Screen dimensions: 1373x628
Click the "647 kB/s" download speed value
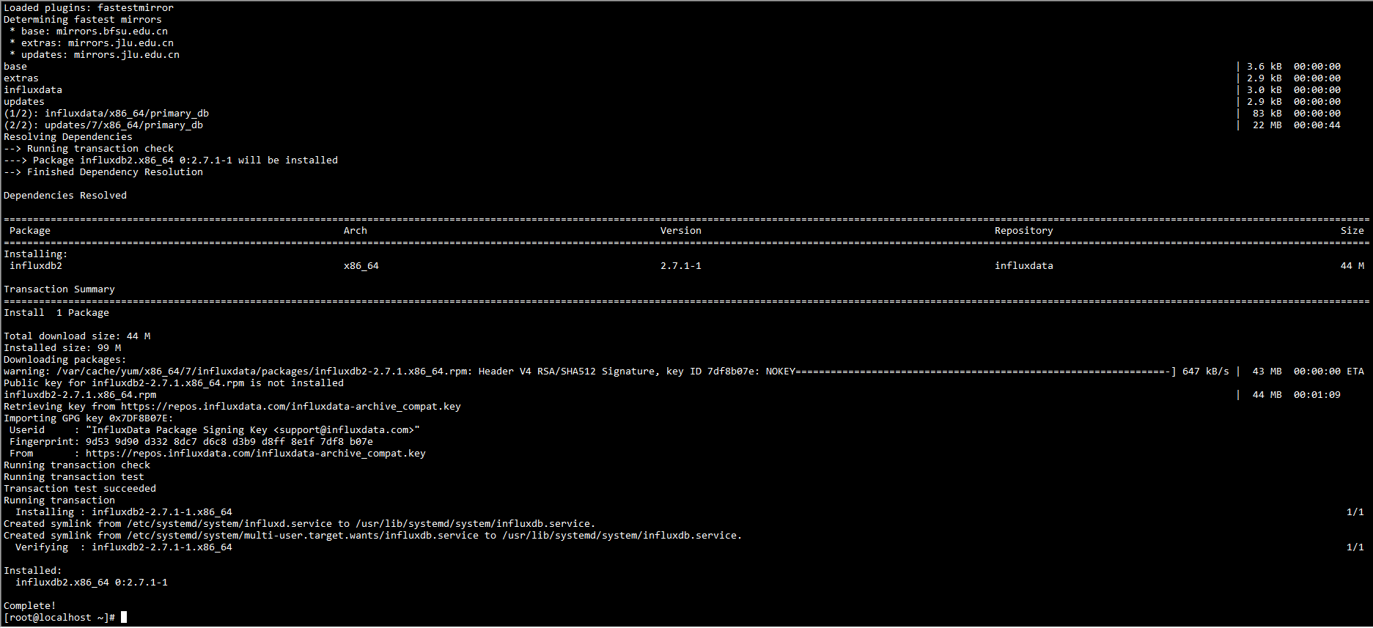[1206, 372]
